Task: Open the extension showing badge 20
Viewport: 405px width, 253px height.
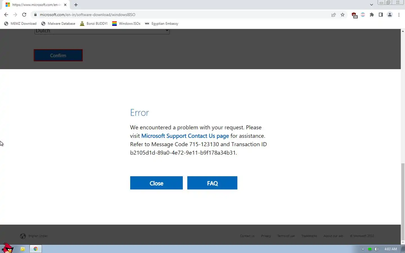Action: 354,15
